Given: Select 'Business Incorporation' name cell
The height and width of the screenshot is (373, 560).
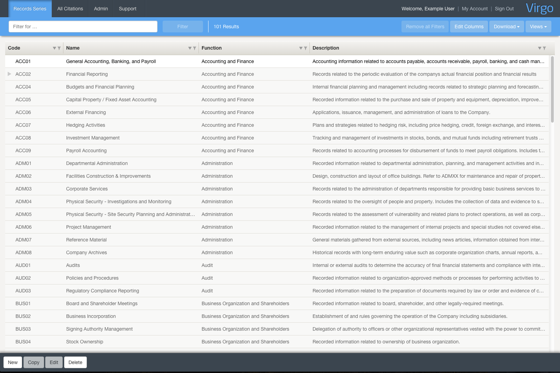Looking at the screenshot, I should pos(91,316).
